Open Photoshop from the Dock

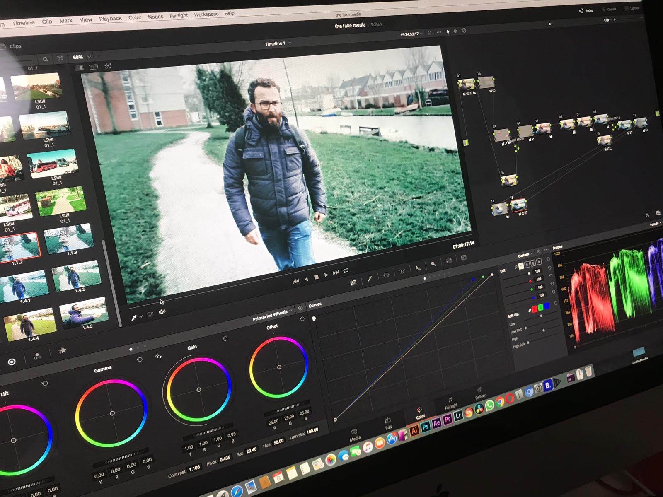tap(426, 427)
